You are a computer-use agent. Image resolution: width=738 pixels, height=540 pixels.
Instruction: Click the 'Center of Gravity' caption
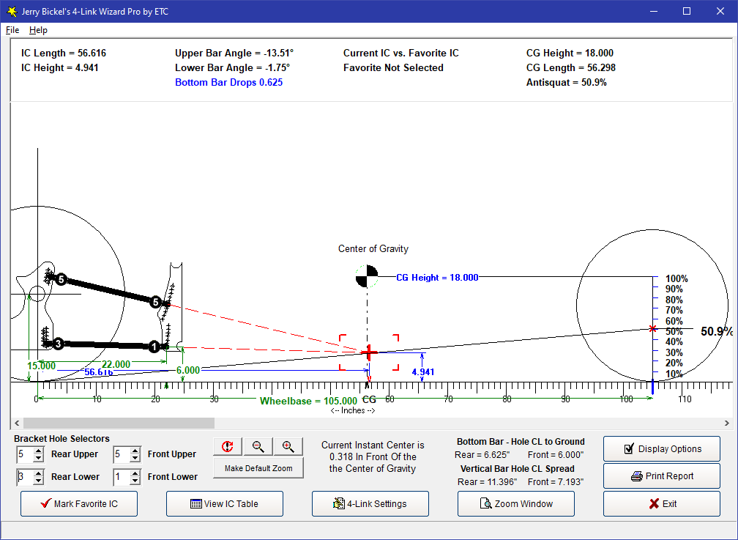373,249
